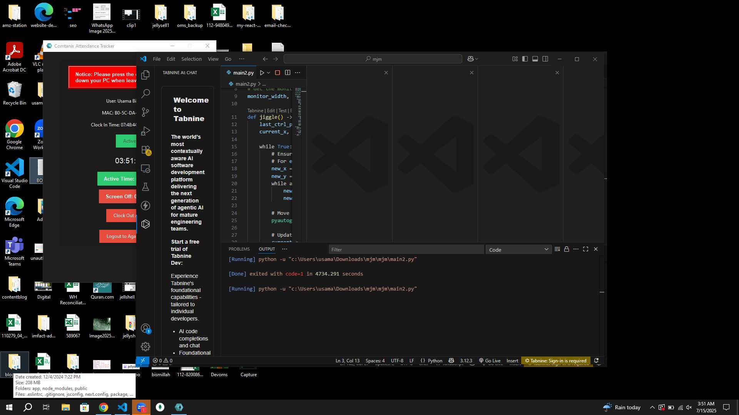
Task: Switch to the PROBLEMS tab
Action: pos(239,249)
